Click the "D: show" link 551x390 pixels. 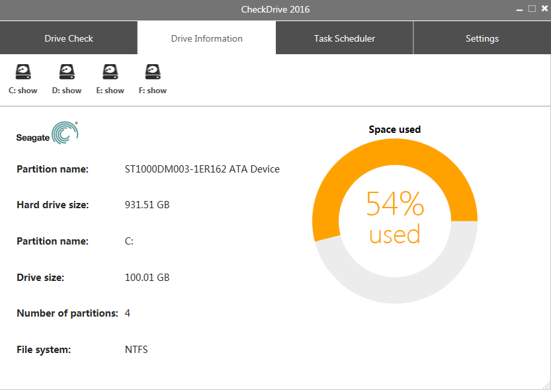pos(67,91)
